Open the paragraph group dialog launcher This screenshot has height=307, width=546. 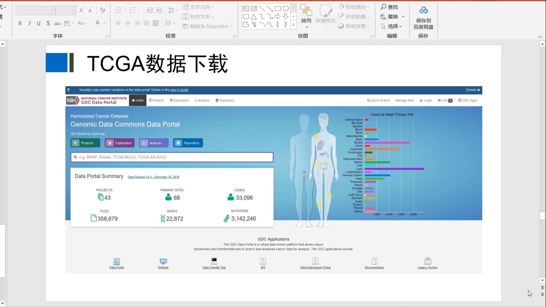coord(235,37)
